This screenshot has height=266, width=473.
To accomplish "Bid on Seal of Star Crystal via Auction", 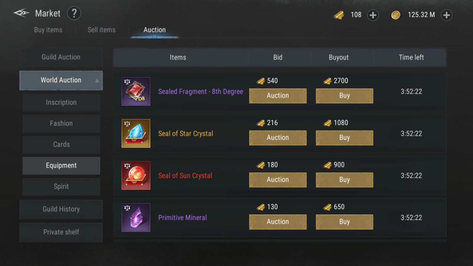I will 278,138.
